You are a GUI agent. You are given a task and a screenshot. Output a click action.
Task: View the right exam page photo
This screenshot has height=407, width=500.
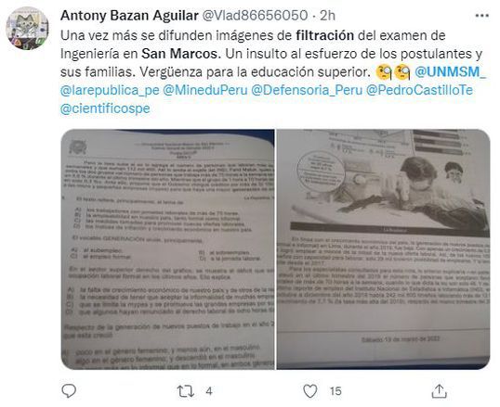383,249
